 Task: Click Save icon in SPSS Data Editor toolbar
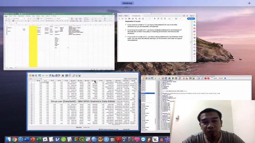[x=33, y=75]
